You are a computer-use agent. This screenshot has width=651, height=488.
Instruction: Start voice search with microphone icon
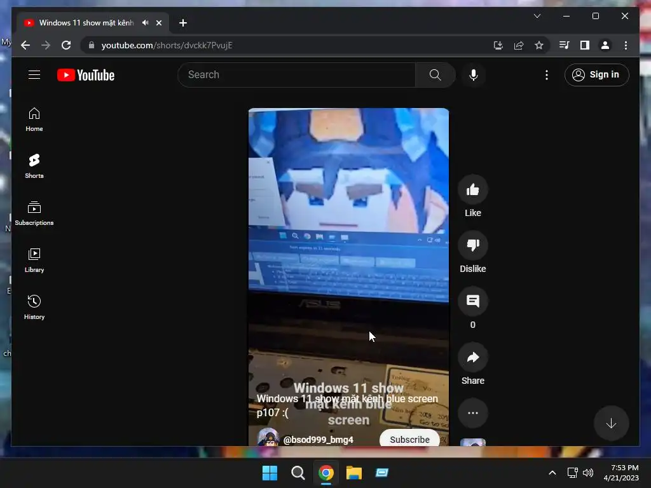[x=473, y=75]
